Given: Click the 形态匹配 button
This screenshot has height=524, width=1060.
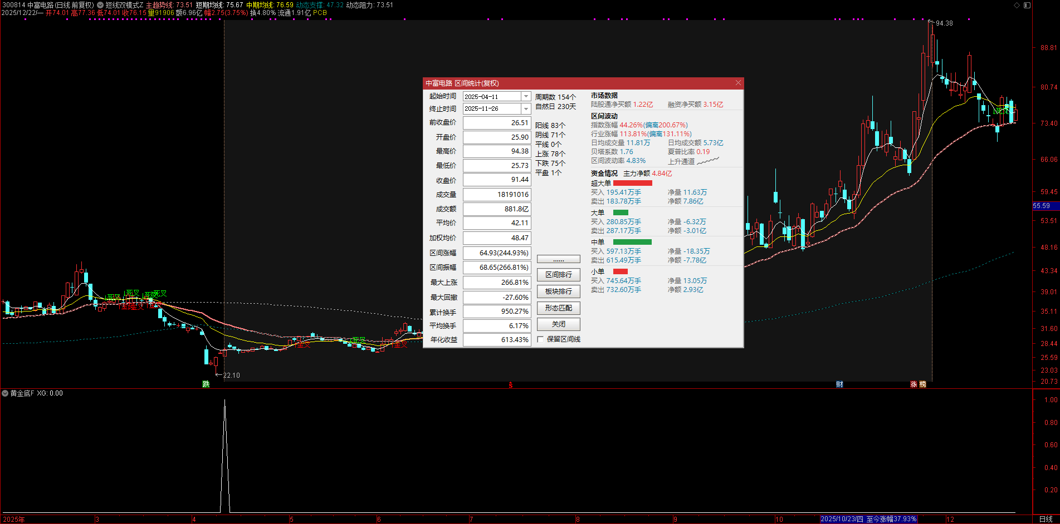Looking at the screenshot, I should (x=558, y=308).
